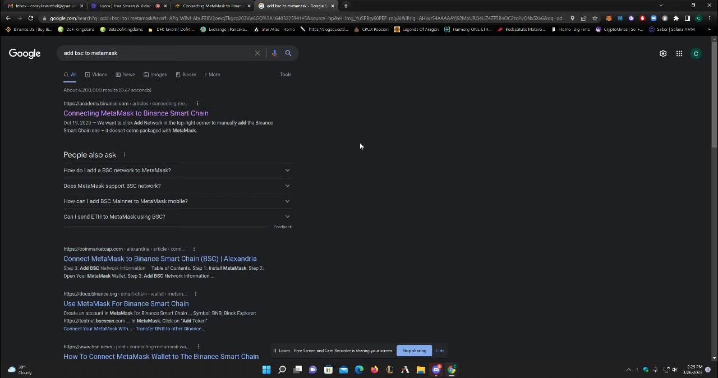718x378 pixels.
Task: Switch to News results tab
Action: (125, 75)
